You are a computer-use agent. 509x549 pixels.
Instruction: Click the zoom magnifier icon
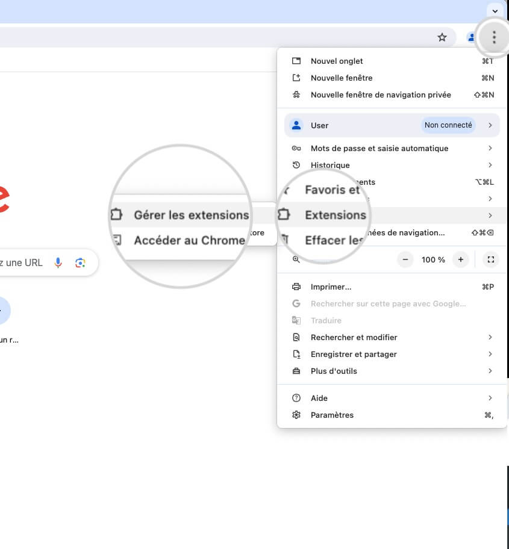[296, 259]
